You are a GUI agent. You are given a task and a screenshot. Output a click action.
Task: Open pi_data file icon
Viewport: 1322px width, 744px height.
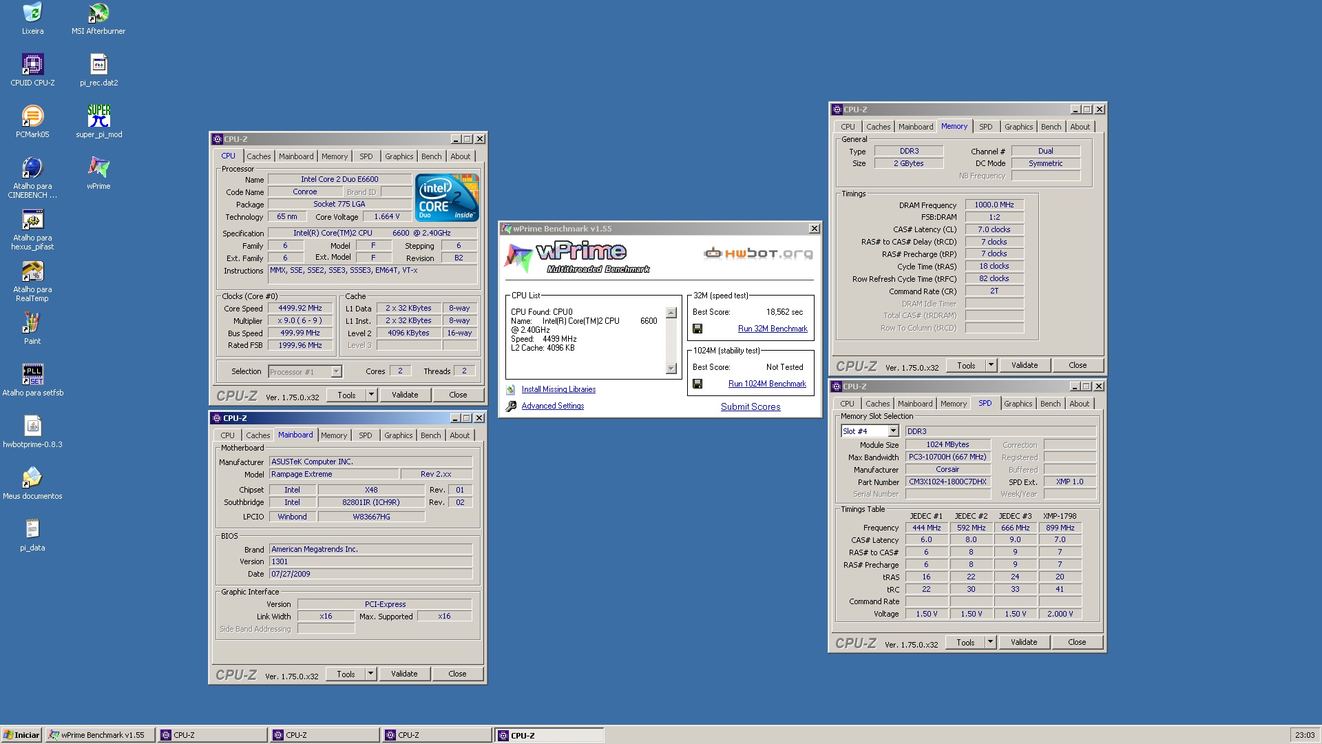tap(32, 530)
